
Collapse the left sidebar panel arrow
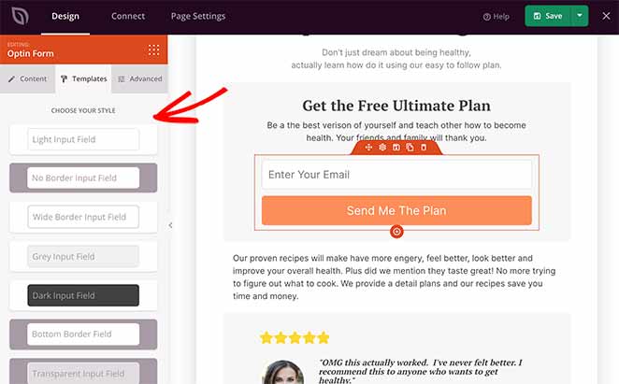[170, 225]
